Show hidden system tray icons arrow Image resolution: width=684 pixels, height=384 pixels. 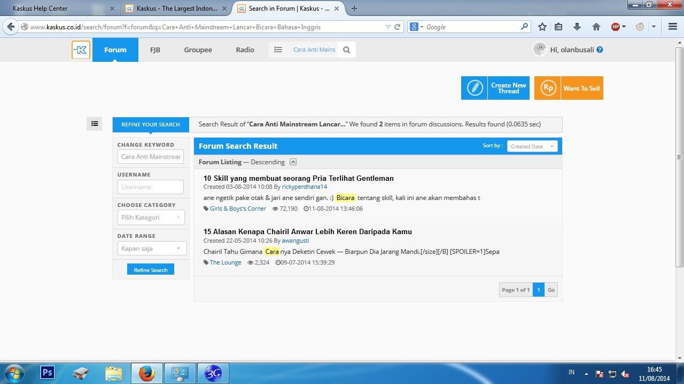coord(586,374)
